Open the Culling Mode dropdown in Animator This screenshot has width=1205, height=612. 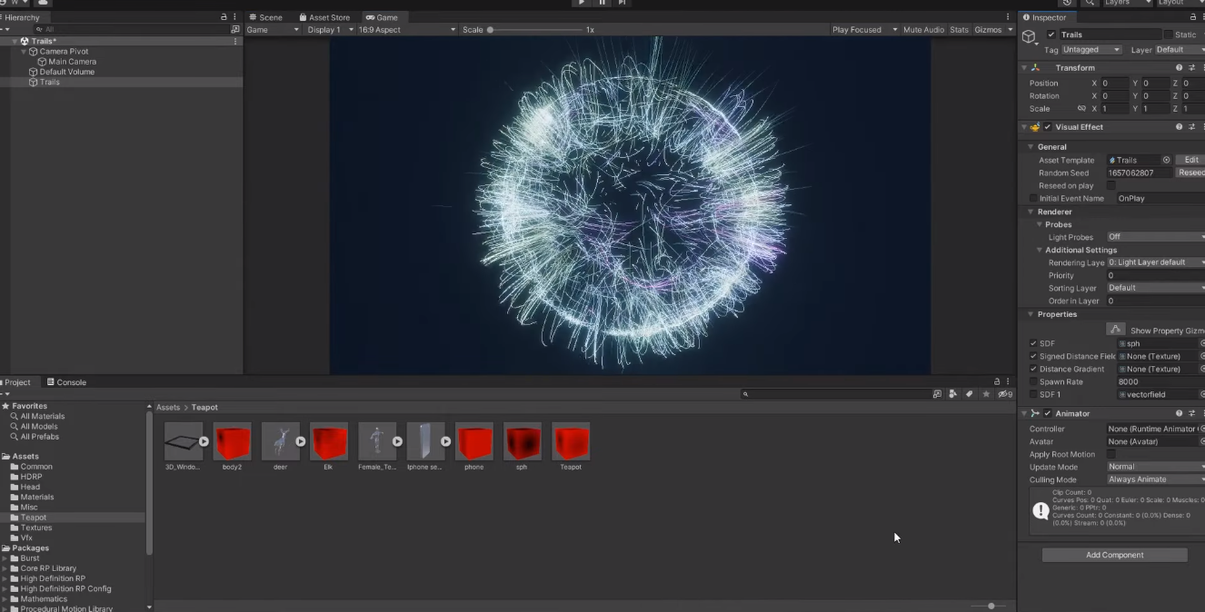pyautogui.click(x=1156, y=479)
